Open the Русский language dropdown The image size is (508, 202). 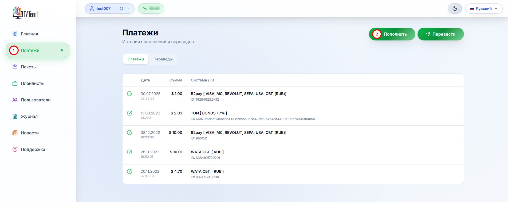(x=484, y=9)
